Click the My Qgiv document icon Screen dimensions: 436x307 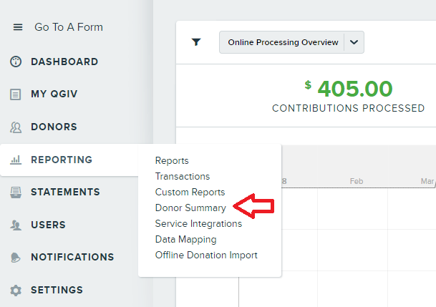pyautogui.click(x=15, y=94)
